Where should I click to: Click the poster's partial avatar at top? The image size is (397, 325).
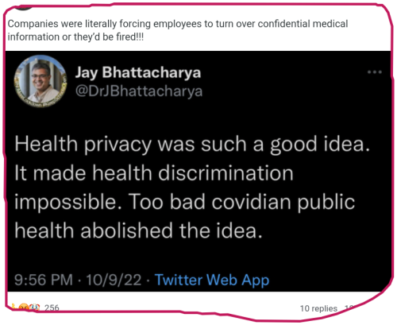click(x=23, y=8)
